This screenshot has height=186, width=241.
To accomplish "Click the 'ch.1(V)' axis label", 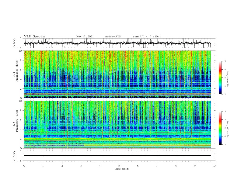I will 15,43.
